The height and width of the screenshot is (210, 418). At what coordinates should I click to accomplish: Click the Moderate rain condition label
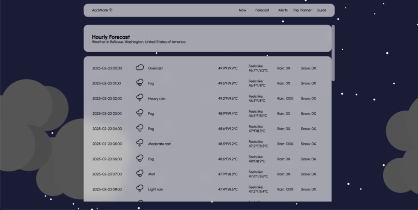[x=160, y=144]
